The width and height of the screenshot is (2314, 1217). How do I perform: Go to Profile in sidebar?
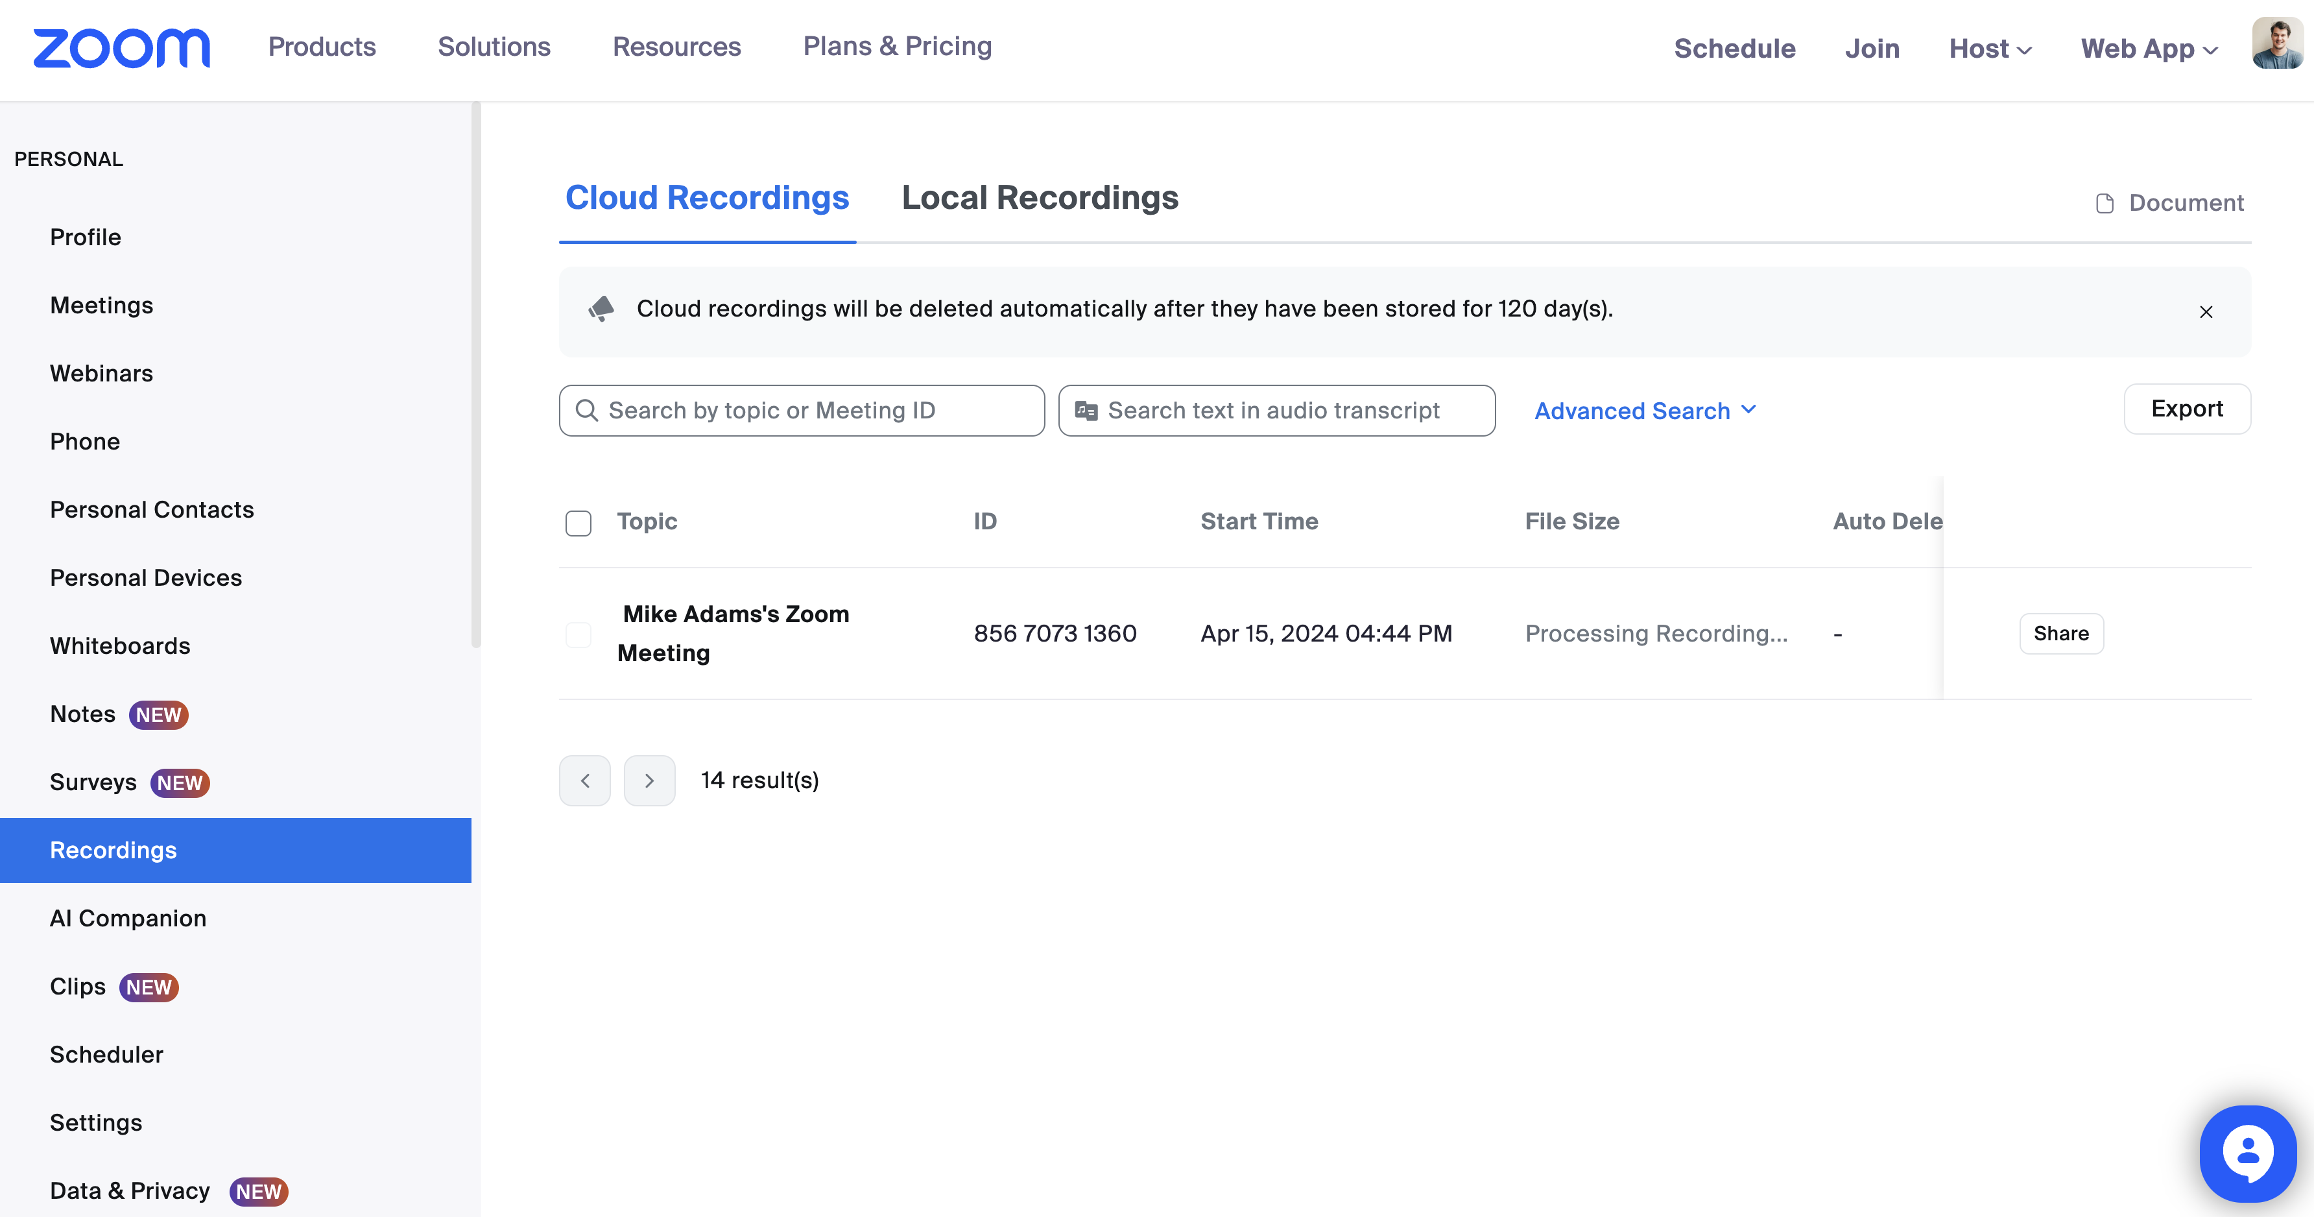pyautogui.click(x=86, y=237)
